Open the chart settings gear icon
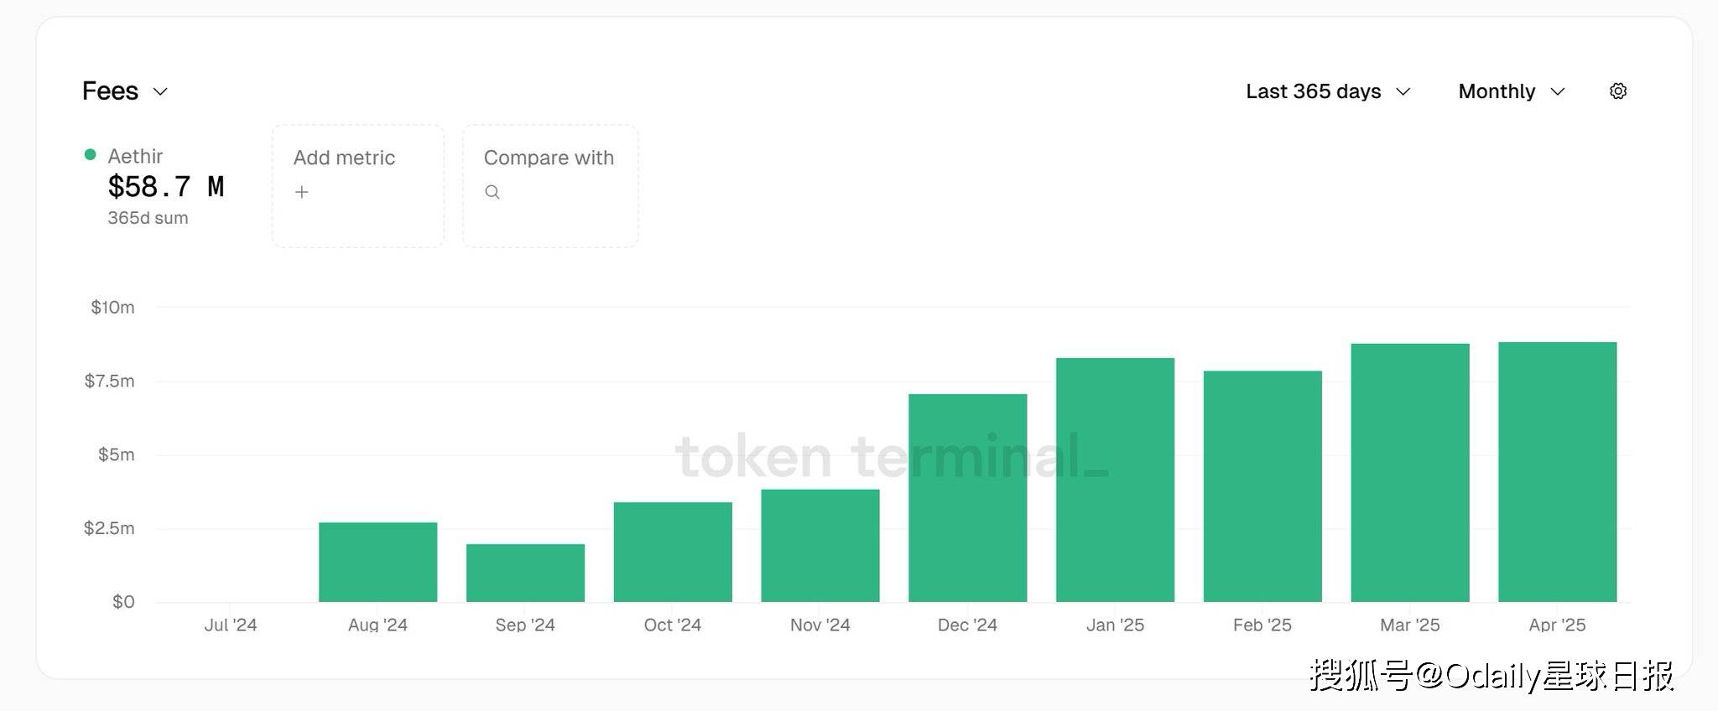 tap(1618, 91)
